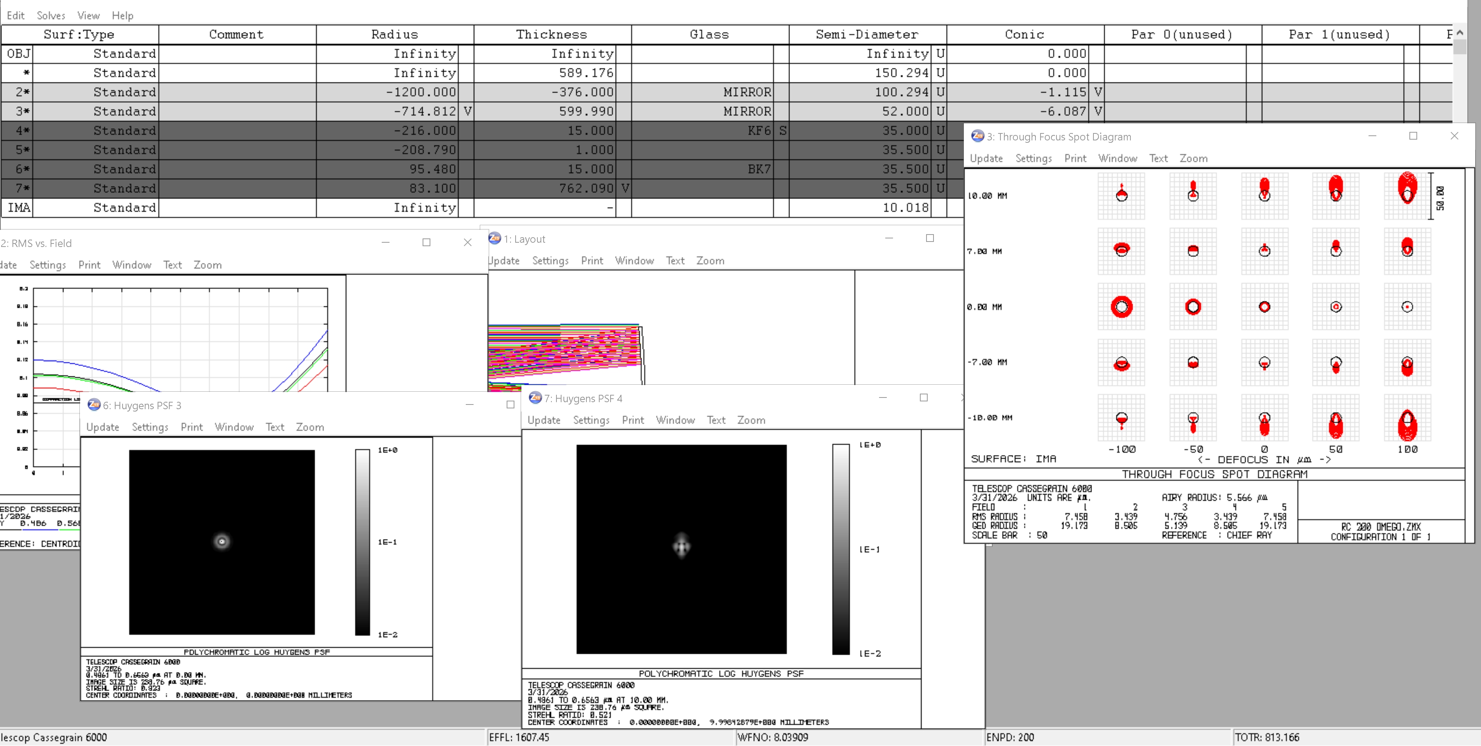
Task: Click Print in the RMS vs. Field window
Action: coord(89,265)
